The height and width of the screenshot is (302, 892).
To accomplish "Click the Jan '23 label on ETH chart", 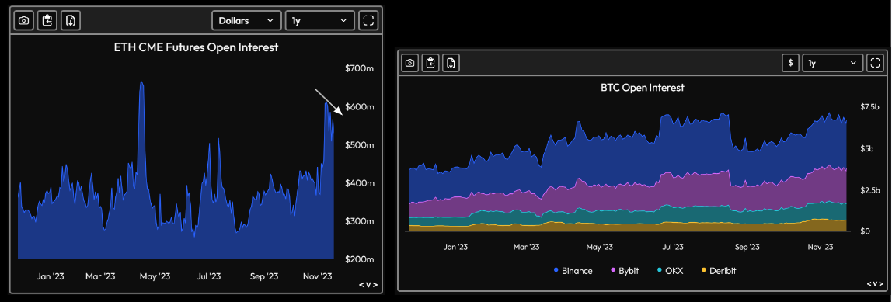I will pos(51,276).
